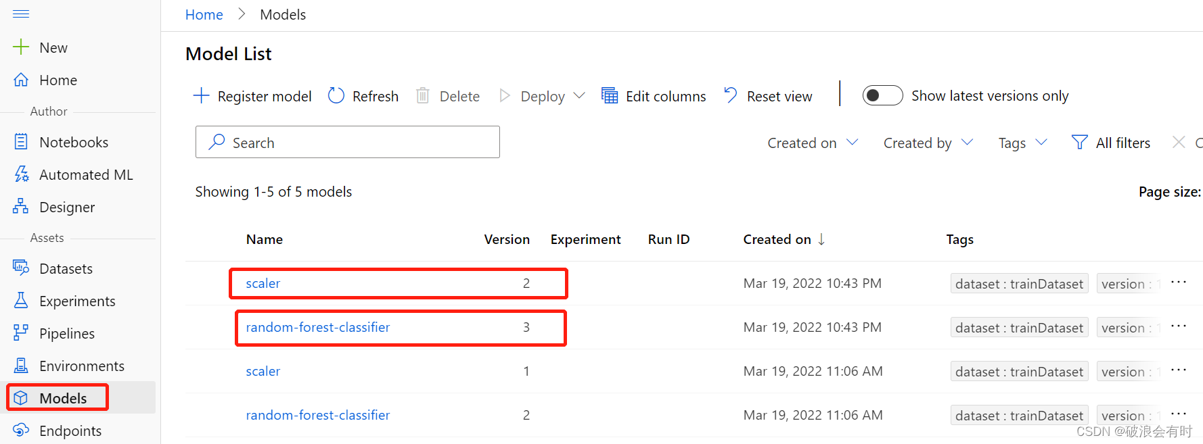Click the Experiment column header

585,239
